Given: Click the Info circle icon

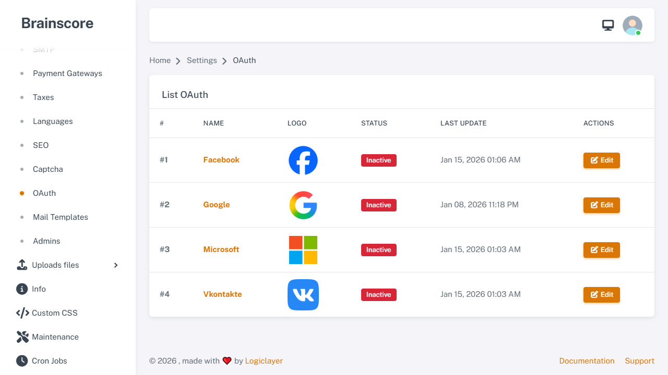Looking at the screenshot, I should click(x=22, y=289).
